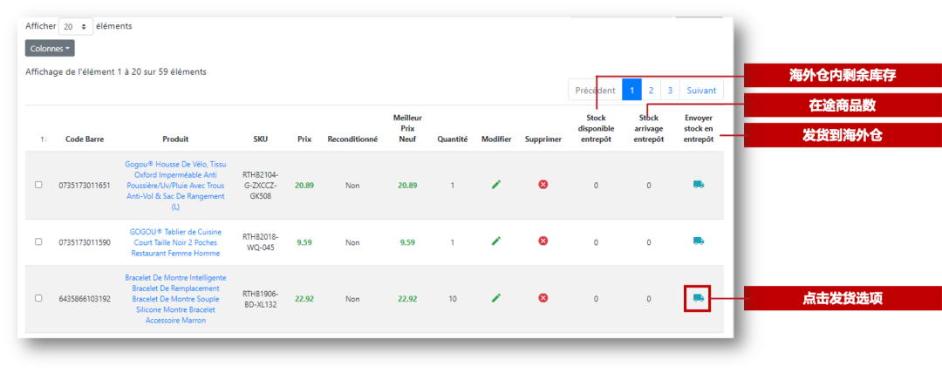Click the edit pencil for the Bracelet De Montre row
942x373 pixels.
(496, 298)
